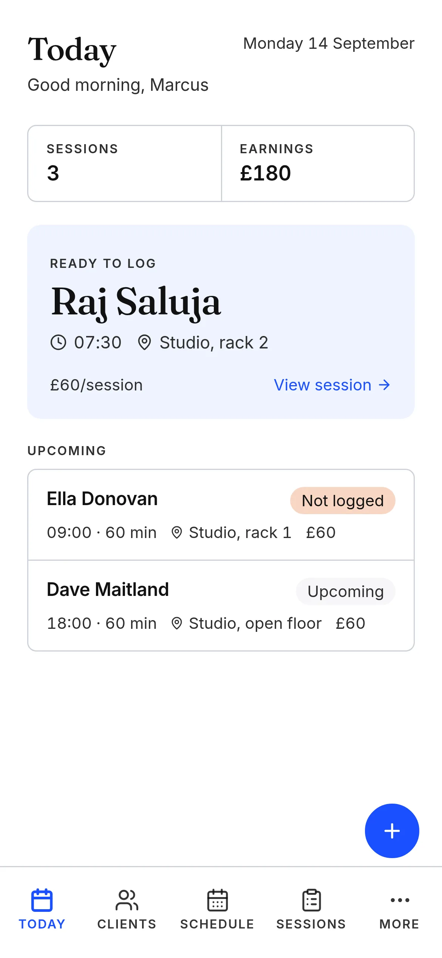Click the Good morning, Marcus greeting
The height and width of the screenshot is (958, 442).
(118, 85)
